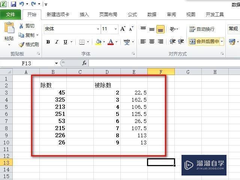Open the font name dropdown (宋体)
This screenshot has height=180, width=240.
pos(98,29)
